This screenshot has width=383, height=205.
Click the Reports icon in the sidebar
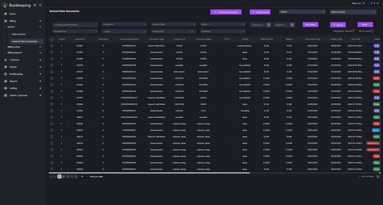click(5, 81)
